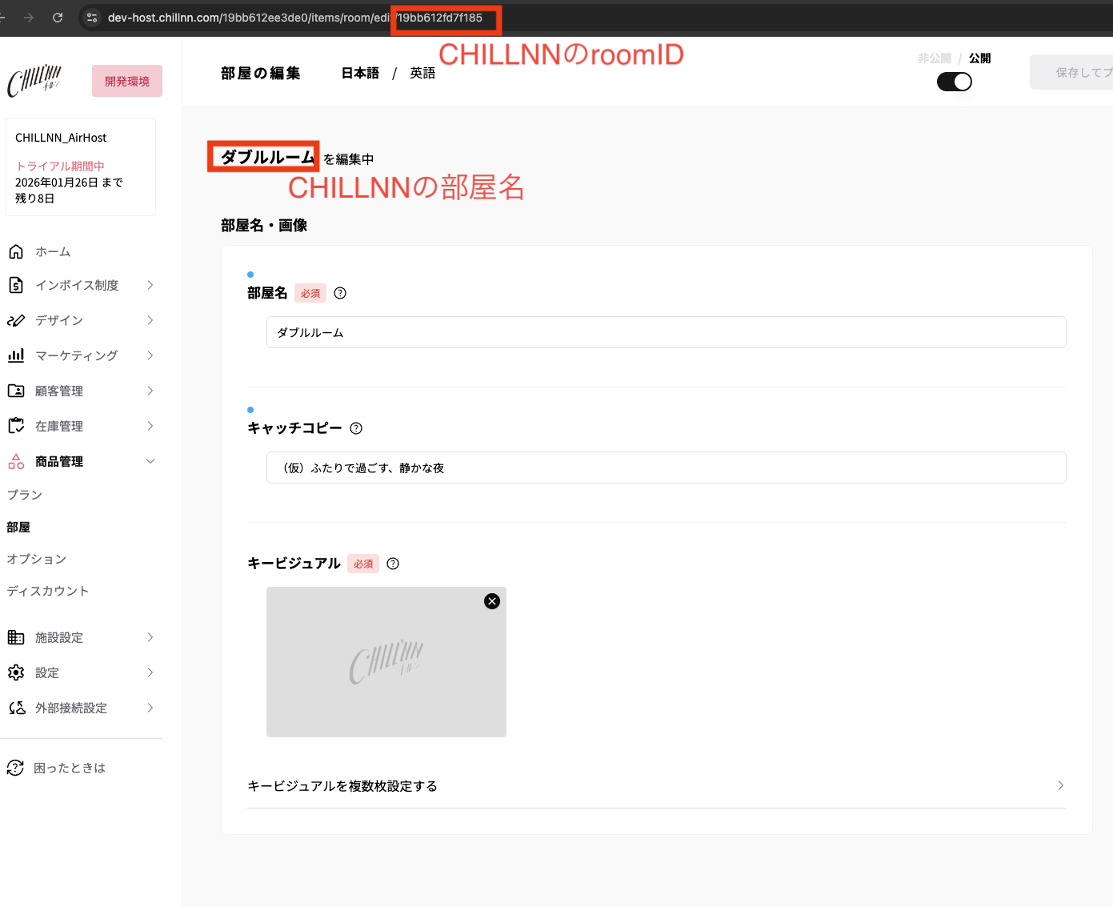Click the 公開 label beside the switch
The height and width of the screenshot is (907, 1113).
click(980, 58)
